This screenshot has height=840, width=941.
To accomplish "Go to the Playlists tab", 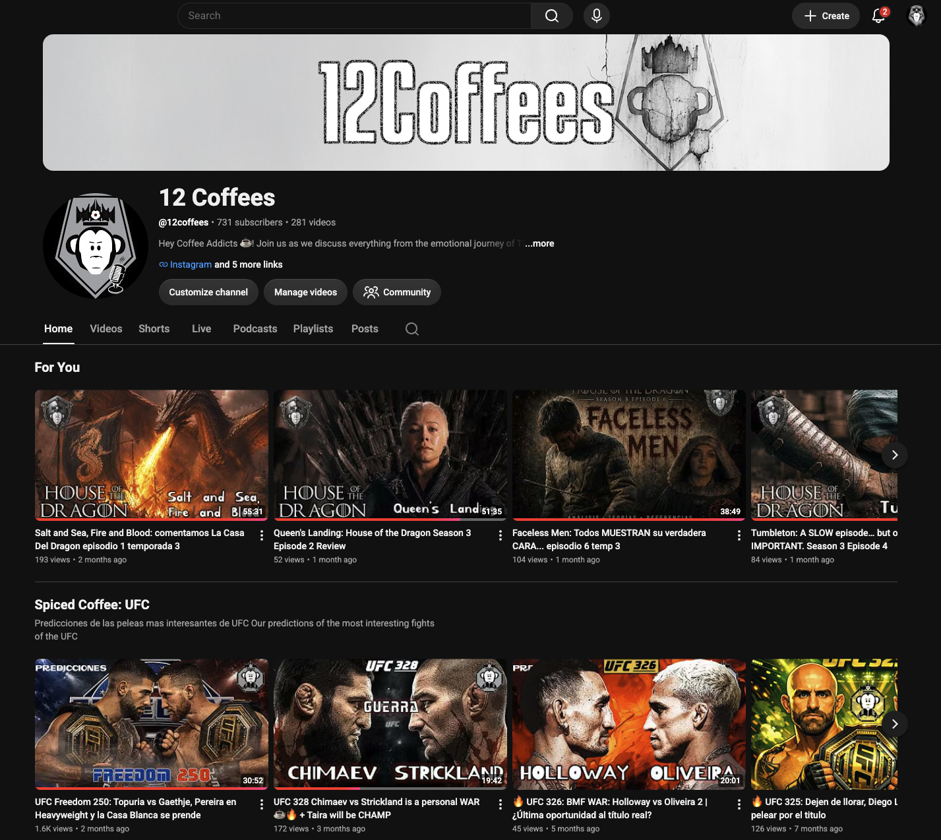I will point(313,328).
